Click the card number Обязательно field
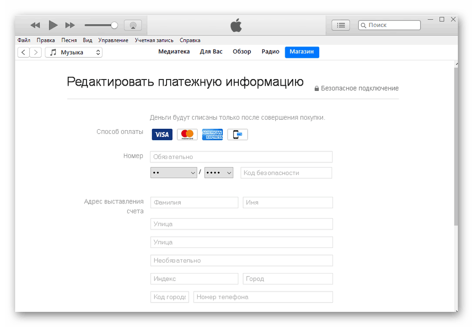 click(241, 157)
